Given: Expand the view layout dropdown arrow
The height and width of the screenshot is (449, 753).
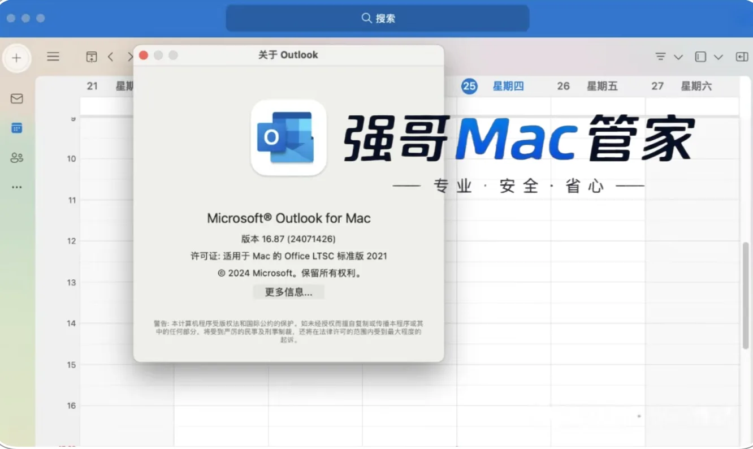Looking at the screenshot, I should [x=719, y=57].
